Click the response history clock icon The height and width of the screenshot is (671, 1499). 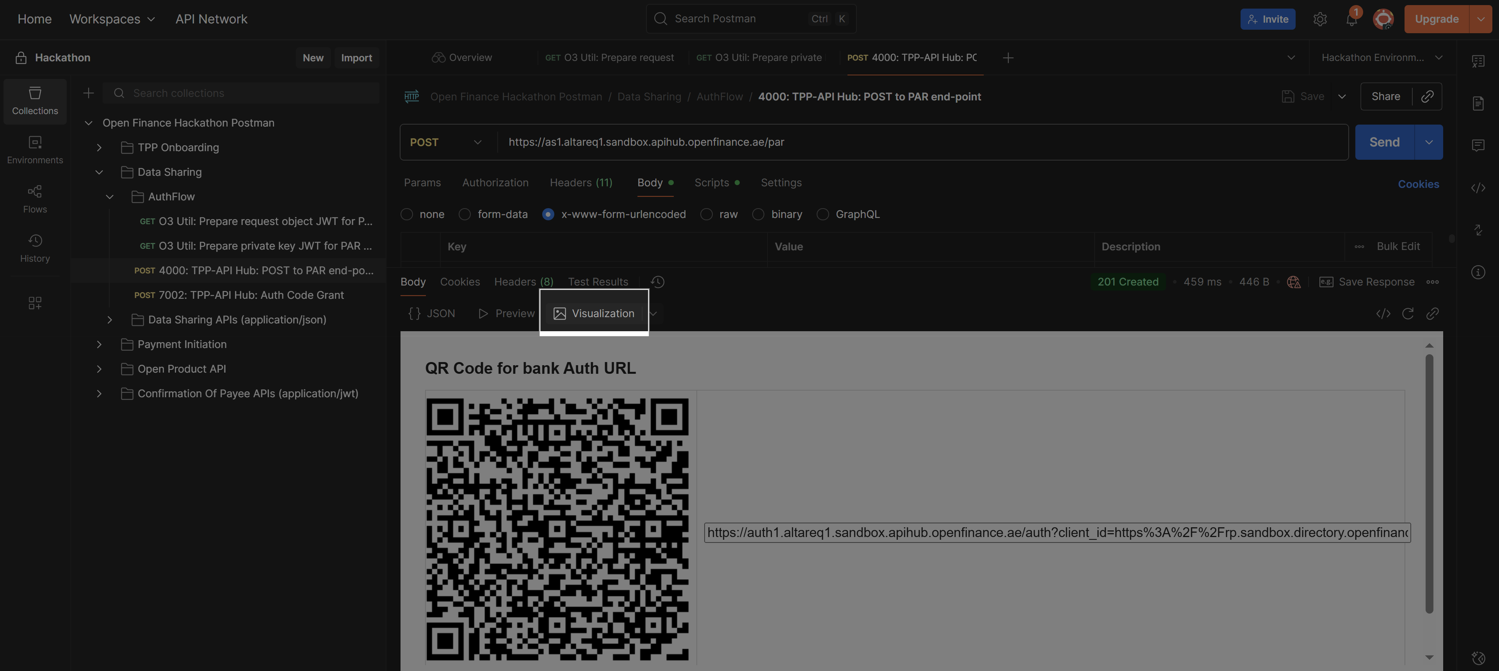(x=657, y=282)
